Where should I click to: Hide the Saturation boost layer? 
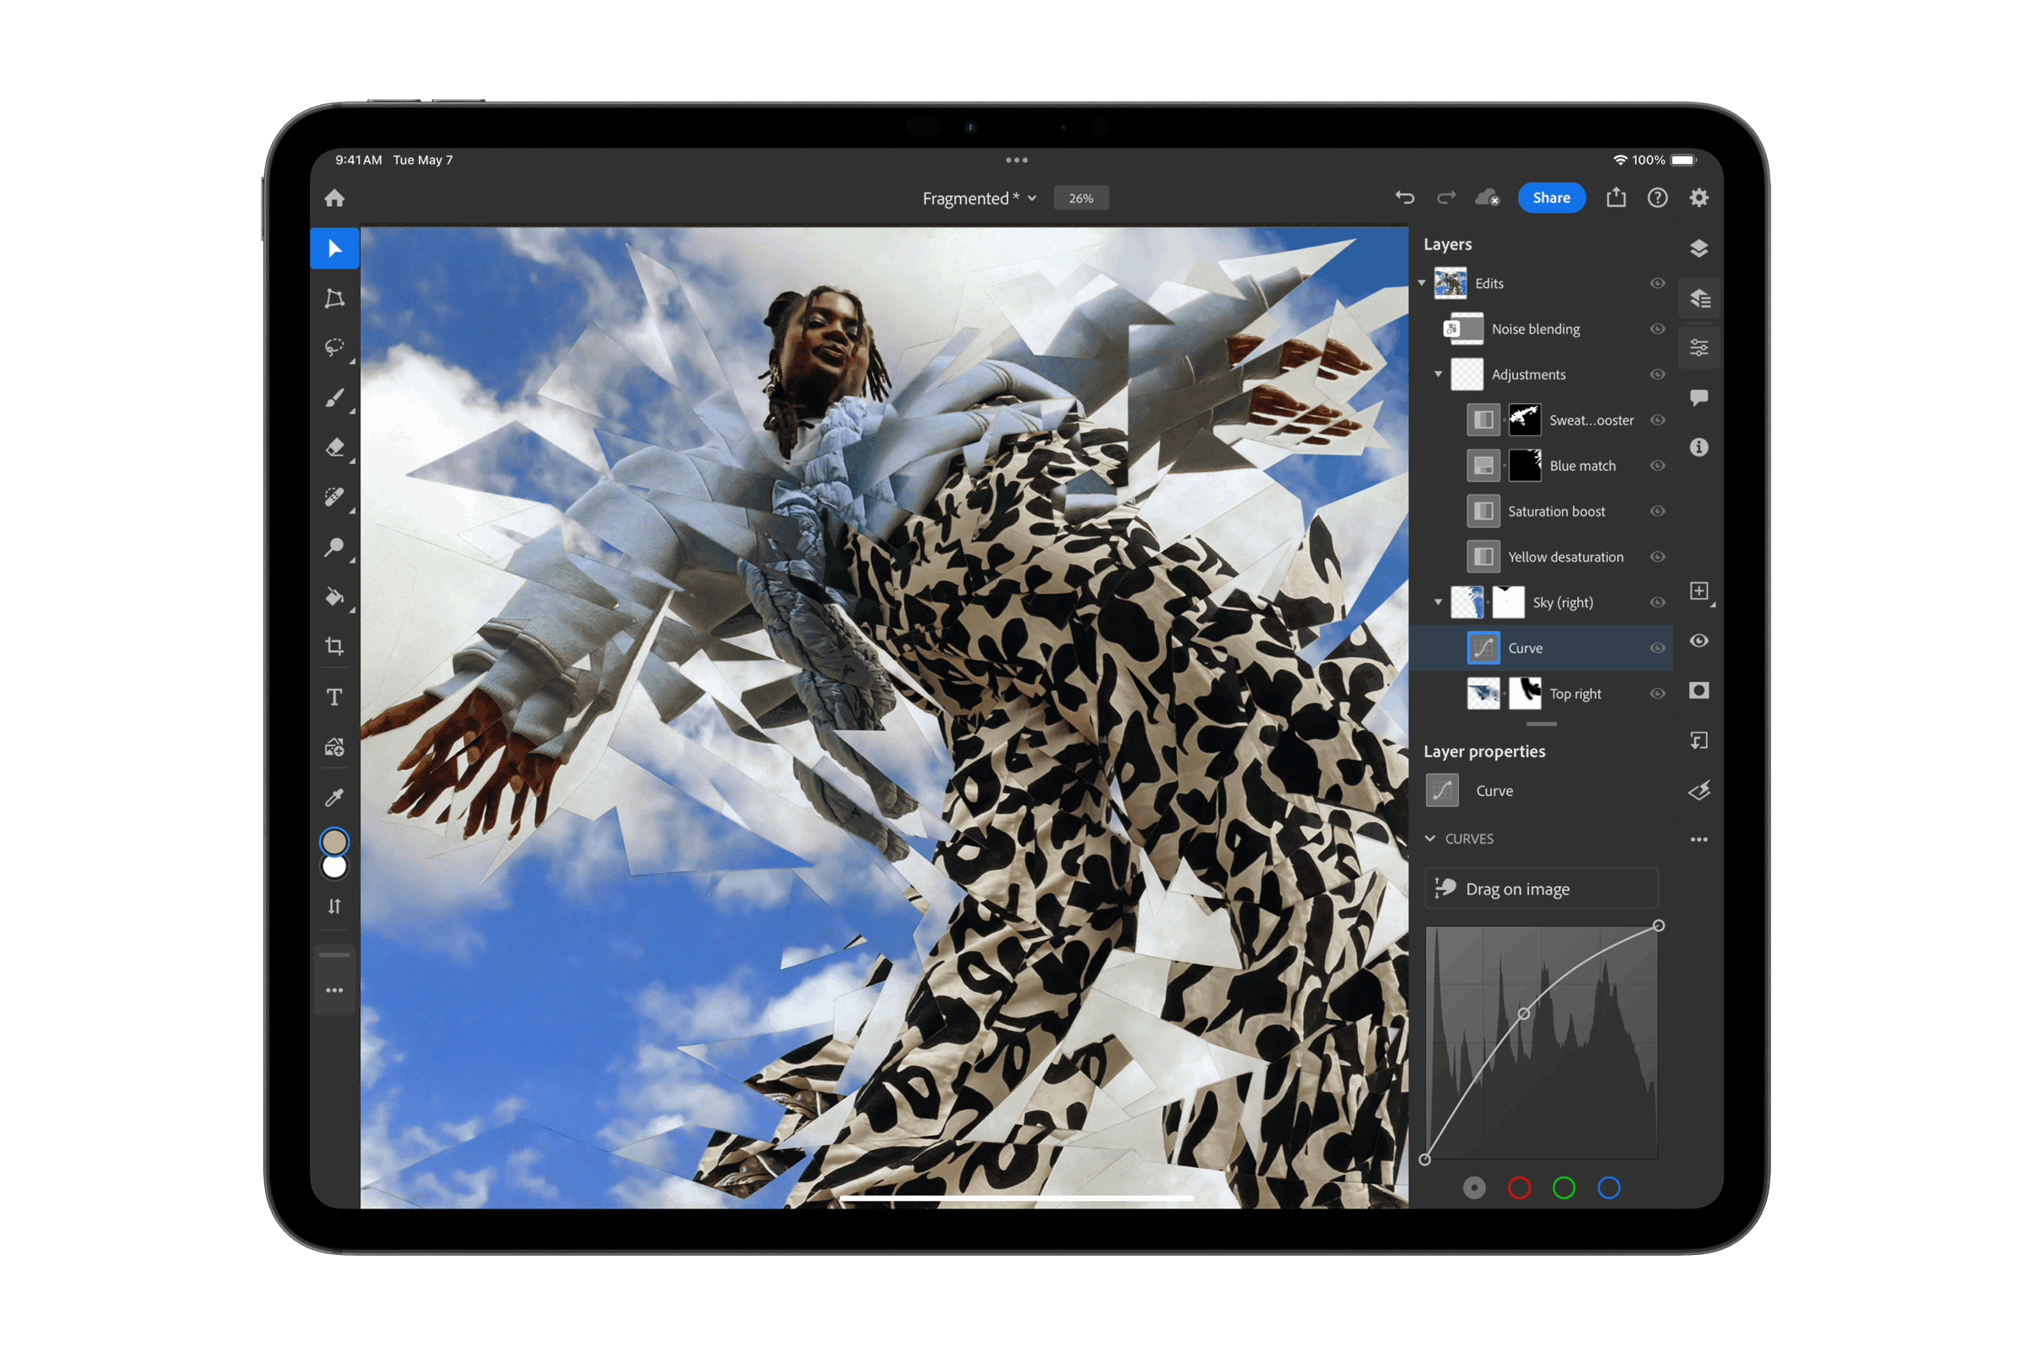[1657, 512]
